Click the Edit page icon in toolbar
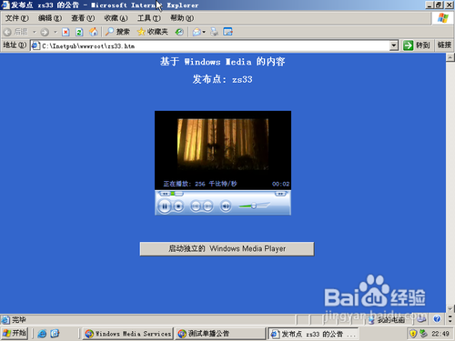The height and width of the screenshot is (341, 455). [227, 32]
